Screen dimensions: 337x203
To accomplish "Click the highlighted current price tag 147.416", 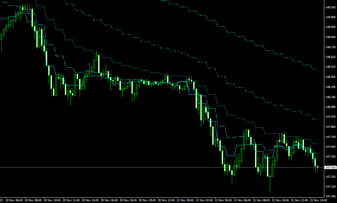I will click(x=330, y=167).
